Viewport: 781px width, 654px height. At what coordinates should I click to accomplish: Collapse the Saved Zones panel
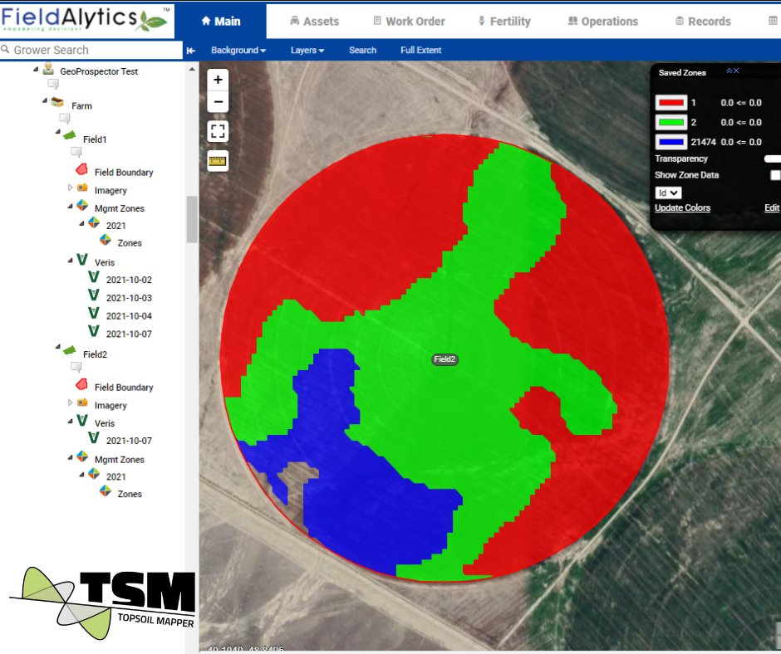[729, 71]
